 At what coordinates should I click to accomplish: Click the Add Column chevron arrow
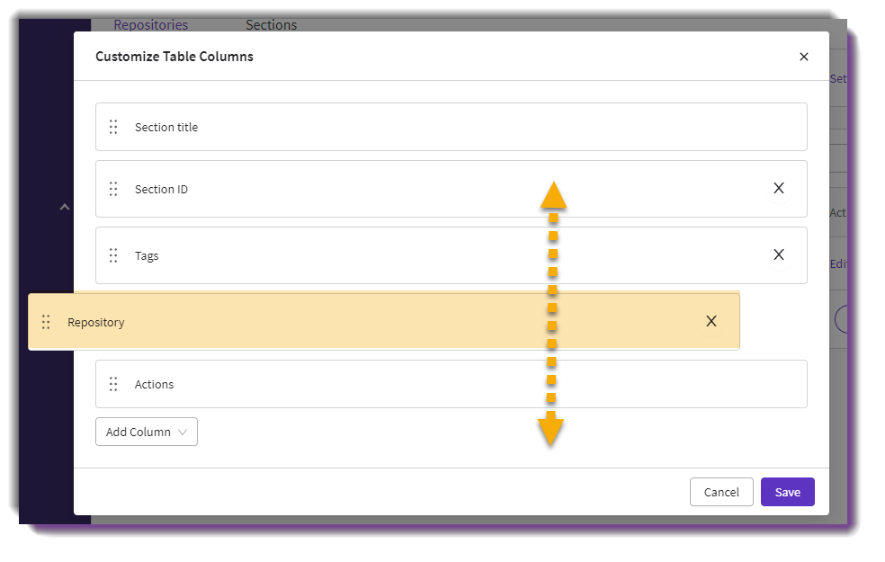pyautogui.click(x=183, y=433)
